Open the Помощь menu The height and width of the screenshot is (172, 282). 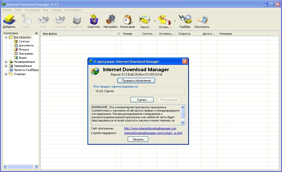click(x=56, y=10)
